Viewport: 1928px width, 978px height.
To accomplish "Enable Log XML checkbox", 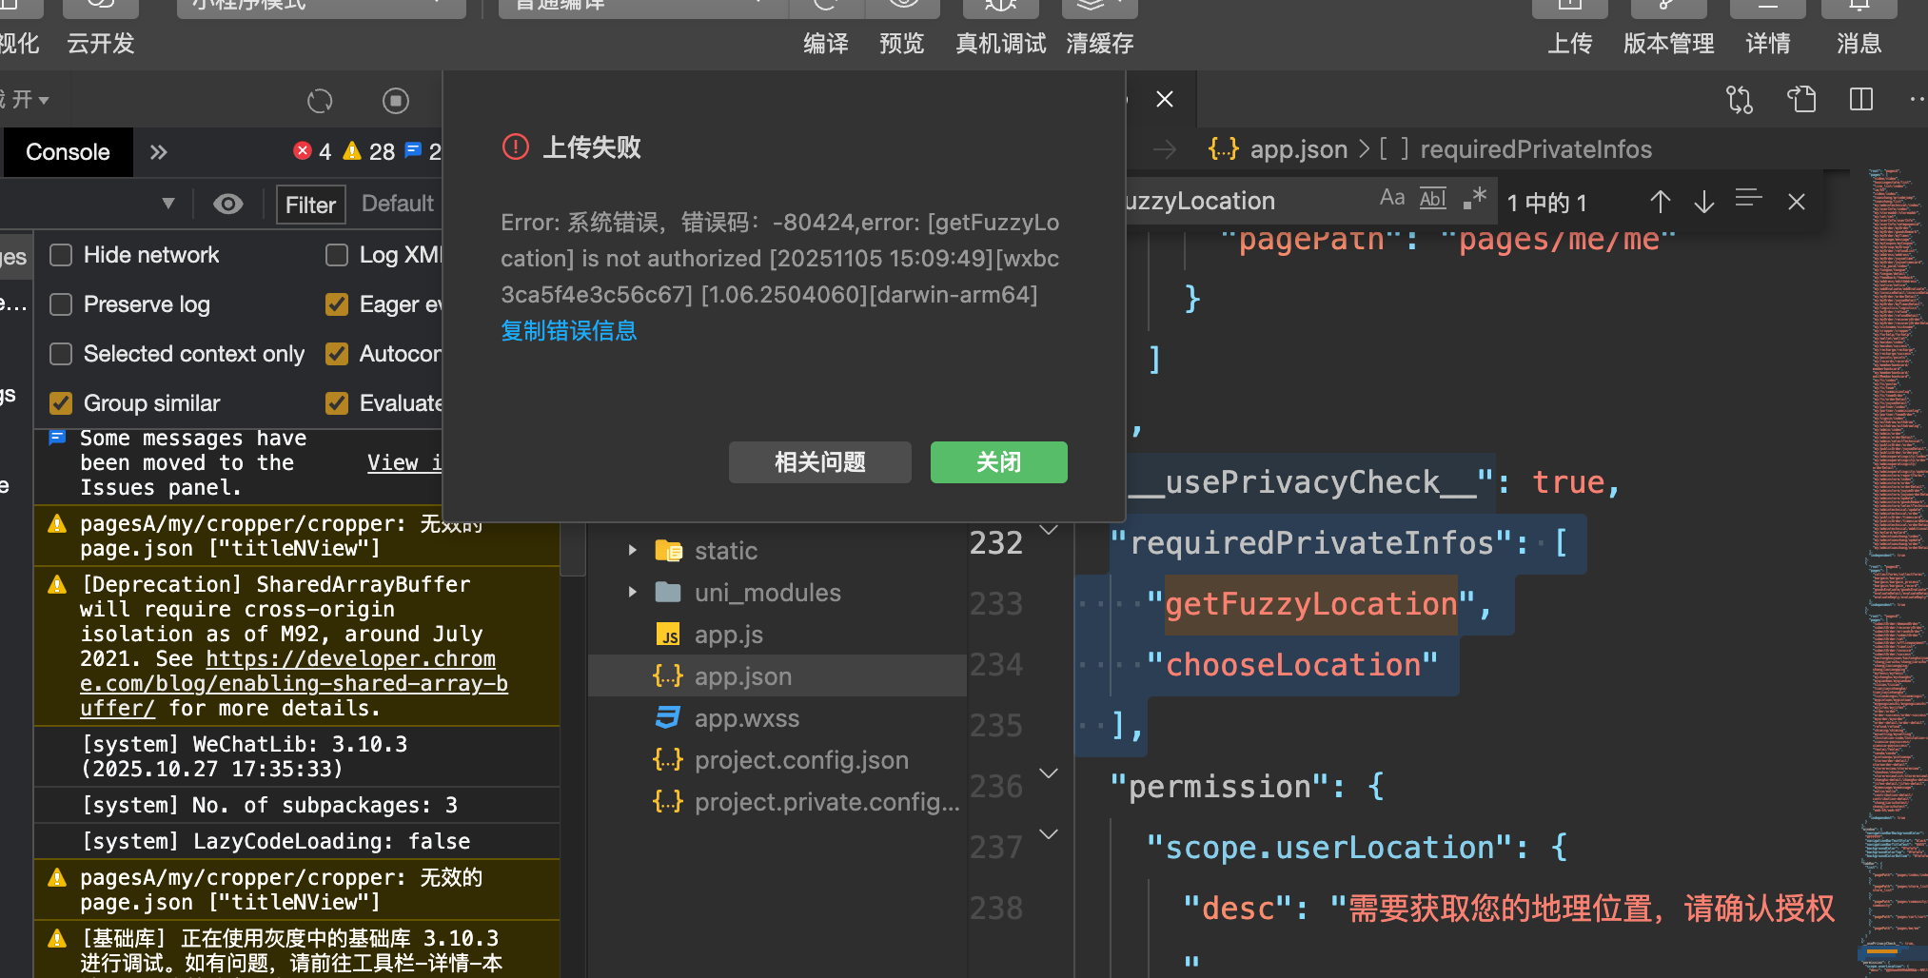I will coord(337,255).
